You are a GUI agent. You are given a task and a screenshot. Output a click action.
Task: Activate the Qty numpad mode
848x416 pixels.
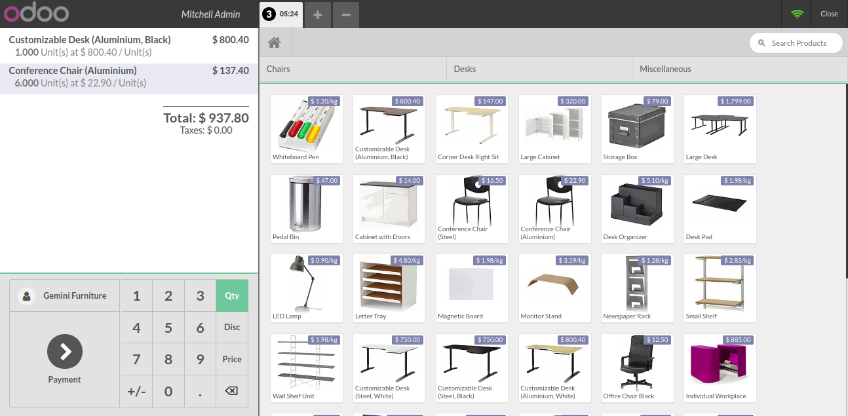232,295
